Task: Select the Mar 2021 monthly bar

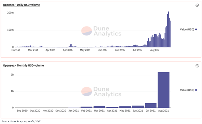Action: coord(99,107)
